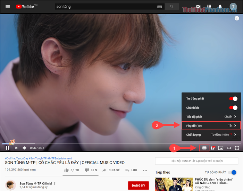Share the video via 'CHIA SẺ'
The image size is (243, 191).
(111, 170)
